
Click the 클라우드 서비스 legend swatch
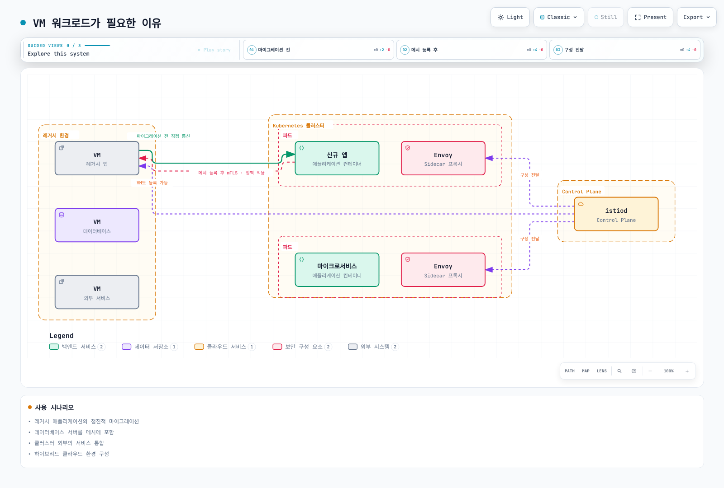[x=199, y=347]
